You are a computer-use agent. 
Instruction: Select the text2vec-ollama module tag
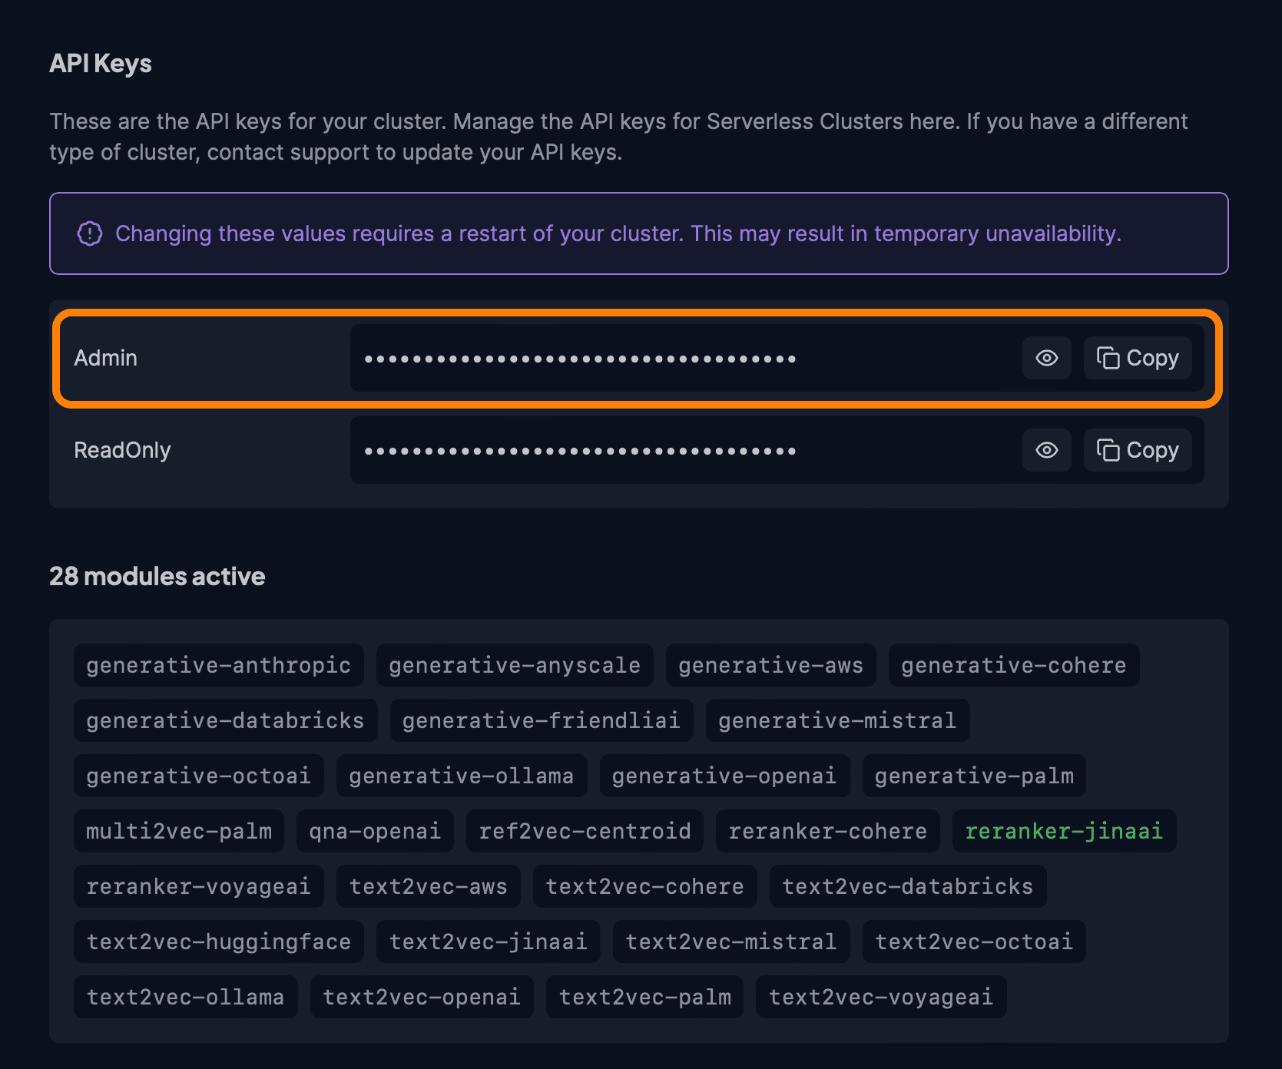pos(186,997)
